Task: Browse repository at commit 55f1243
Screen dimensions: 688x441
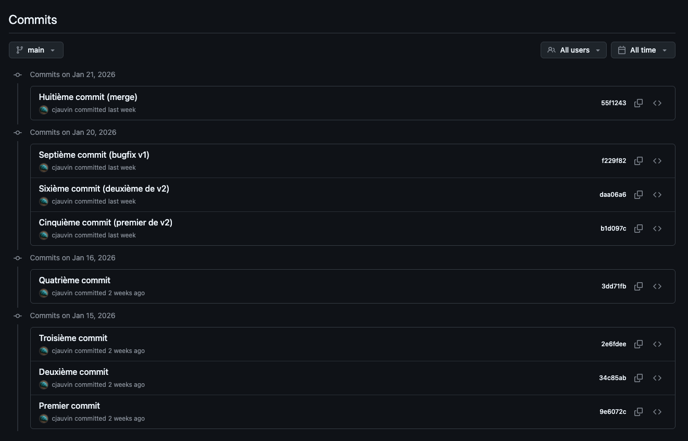Action: tap(657, 103)
